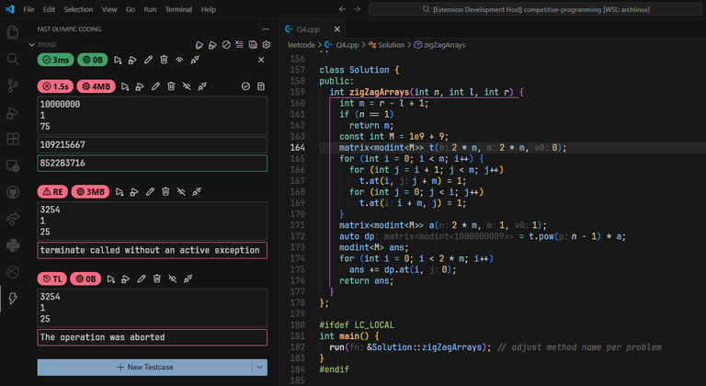The image size is (706, 386).
Task: Open the New Testcase dropdown arrow
Action: pos(259,367)
